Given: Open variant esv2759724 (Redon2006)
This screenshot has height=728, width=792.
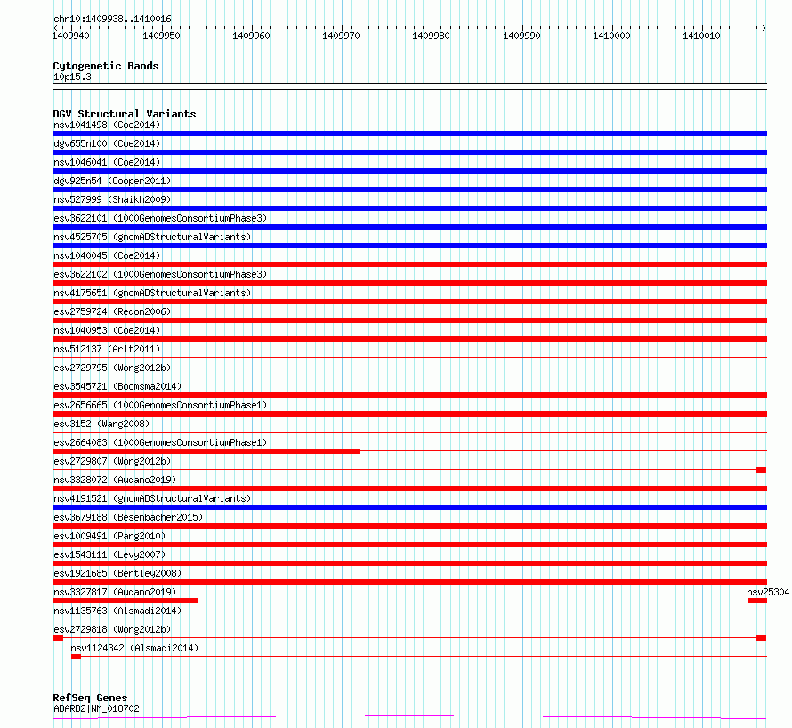Looking at the screenshot, I should pyautogui.click(x=112, y=311).
